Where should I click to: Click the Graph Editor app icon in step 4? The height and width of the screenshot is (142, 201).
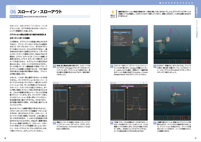[x=54, y=82]
